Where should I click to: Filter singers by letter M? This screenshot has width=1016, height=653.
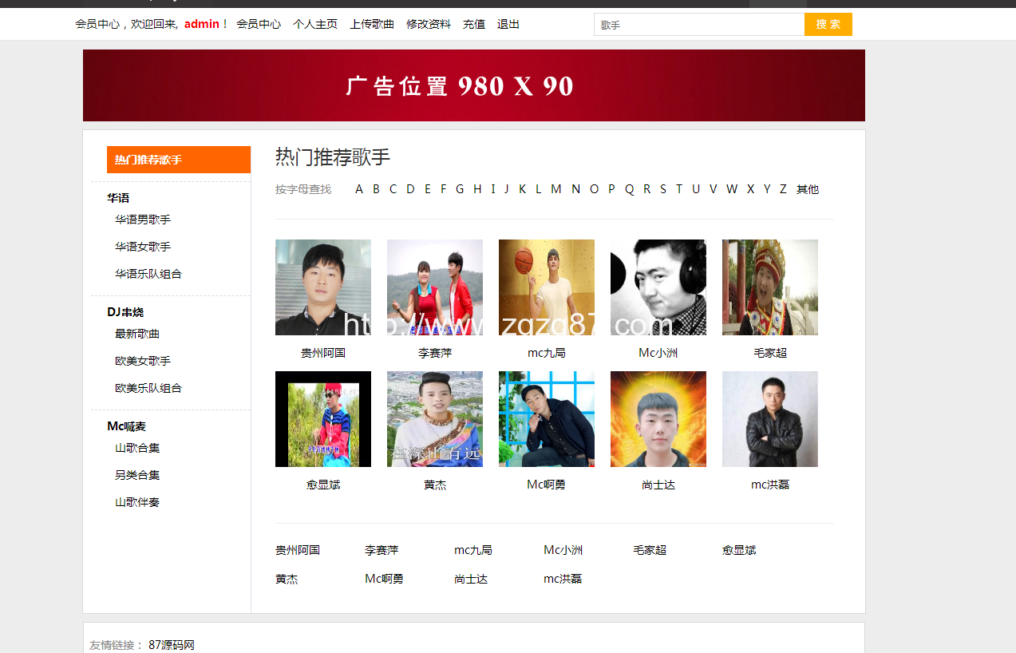[x=555, y=189]
